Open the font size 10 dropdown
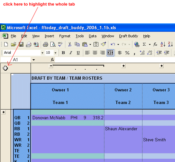This screenshot has height=162, width=175. tap(55, 53)
